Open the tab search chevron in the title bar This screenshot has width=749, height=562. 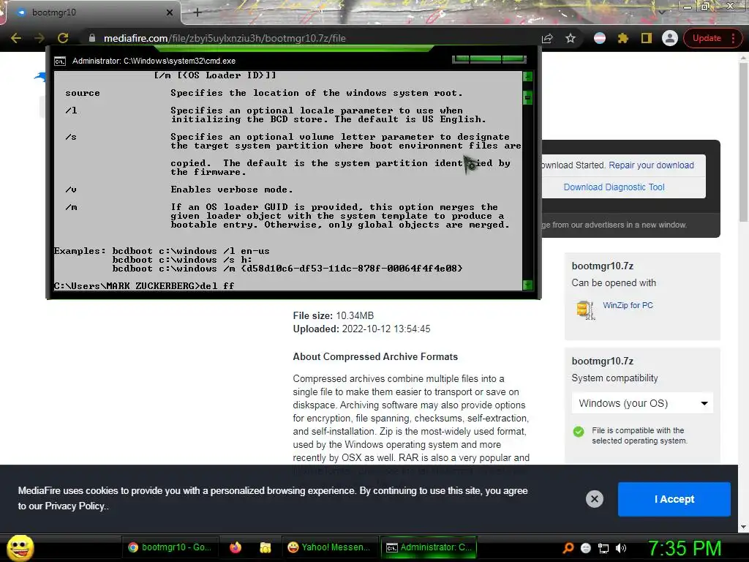tap(661, 12)
